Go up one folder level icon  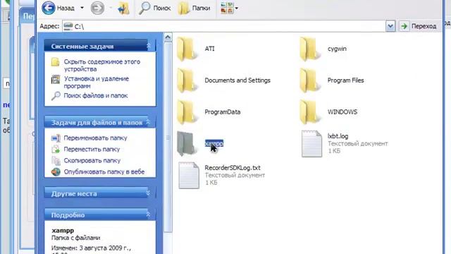[124, 8]
